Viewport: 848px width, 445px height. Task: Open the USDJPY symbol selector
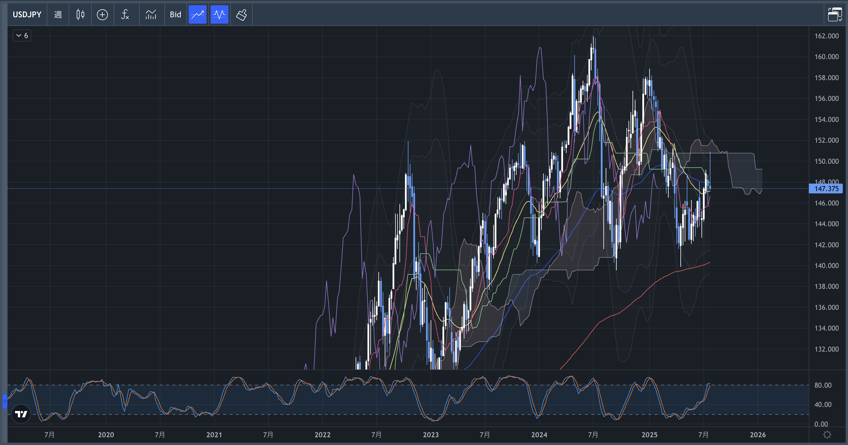tap(27, 14)
